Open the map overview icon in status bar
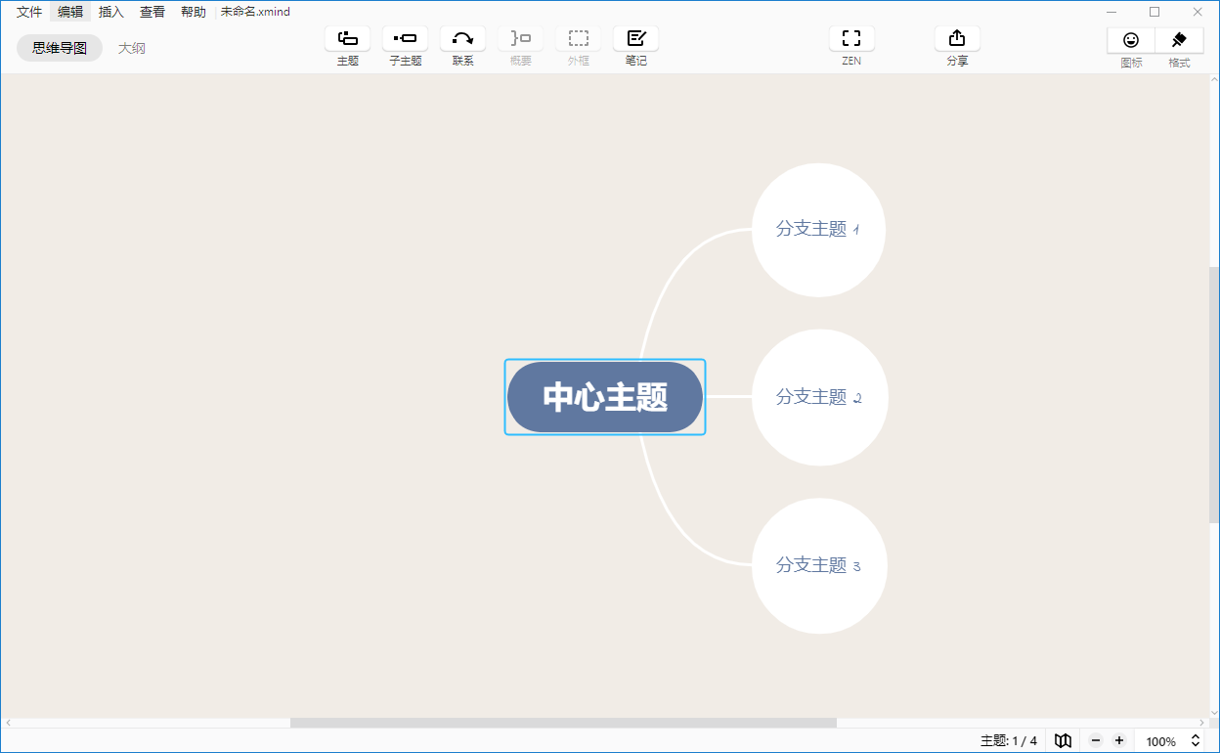Image resolution: width=1220 pixels, height=753 pixels. pos(1063,741)
